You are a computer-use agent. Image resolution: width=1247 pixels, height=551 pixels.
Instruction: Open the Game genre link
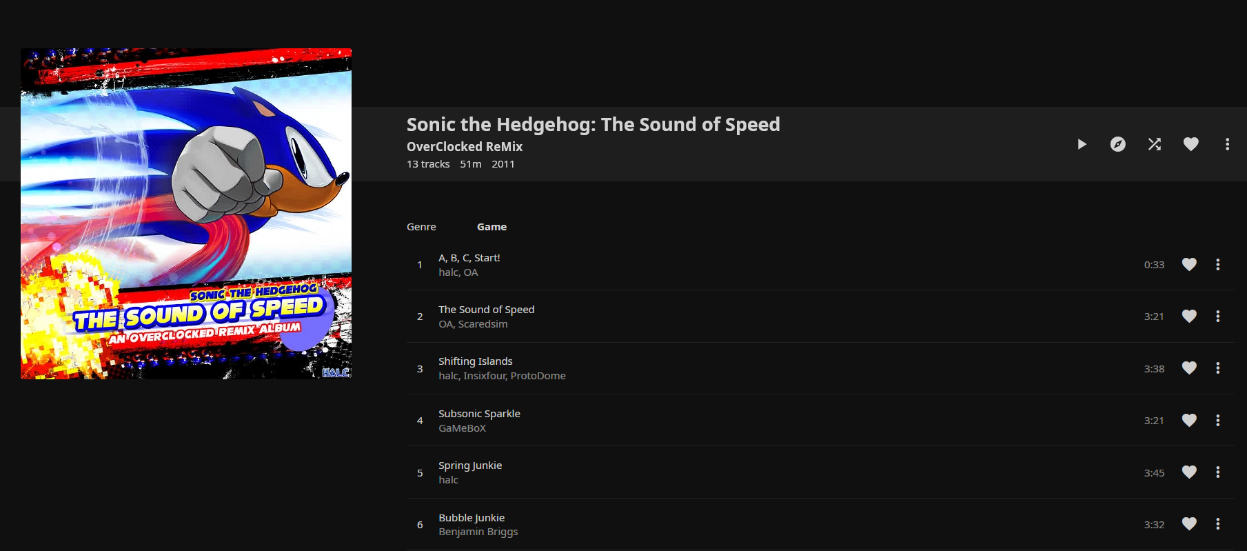pos(491,227)
